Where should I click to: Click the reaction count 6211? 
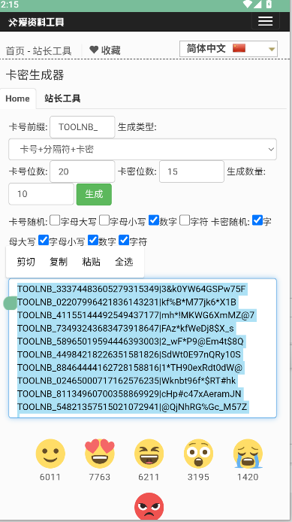coord(149,477)
